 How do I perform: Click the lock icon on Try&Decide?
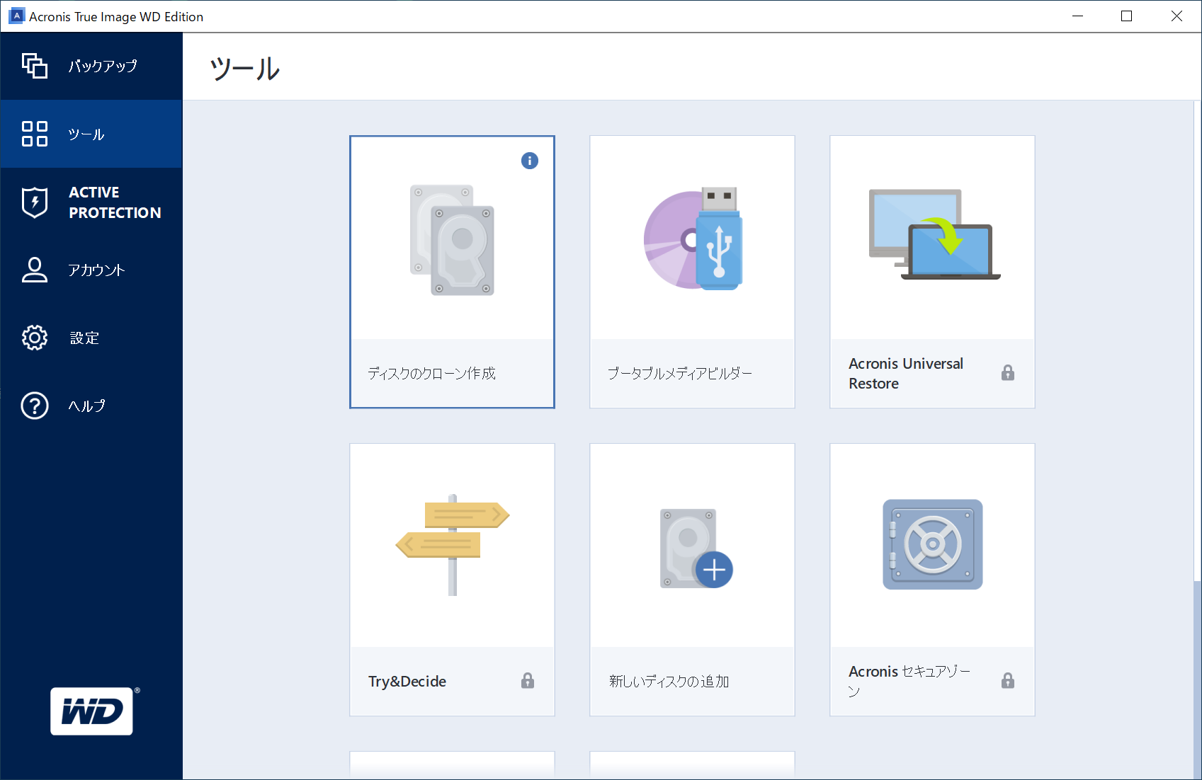528,679
